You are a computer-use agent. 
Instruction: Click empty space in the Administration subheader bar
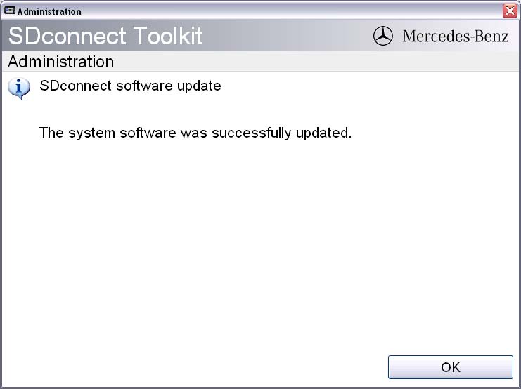click(x=316, y=62)
